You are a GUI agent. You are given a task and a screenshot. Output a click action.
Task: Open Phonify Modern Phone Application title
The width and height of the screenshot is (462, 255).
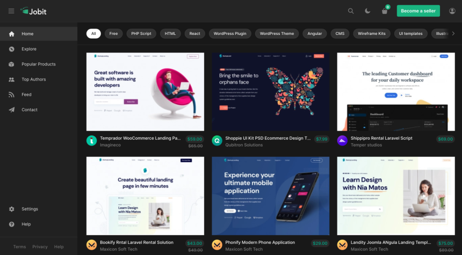tap(260, 242)
